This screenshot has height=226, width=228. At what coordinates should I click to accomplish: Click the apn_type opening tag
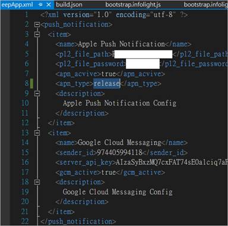75,84
